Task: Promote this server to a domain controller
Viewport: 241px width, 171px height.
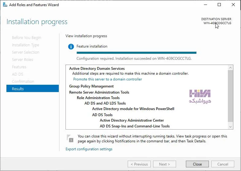Action: coord(107,79)
